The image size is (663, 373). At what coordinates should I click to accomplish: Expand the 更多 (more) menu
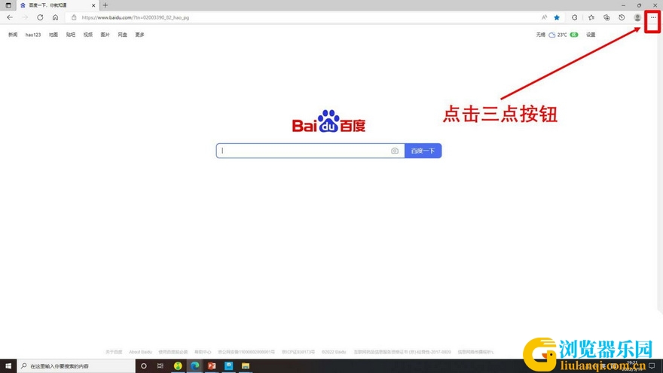[140, 35]
